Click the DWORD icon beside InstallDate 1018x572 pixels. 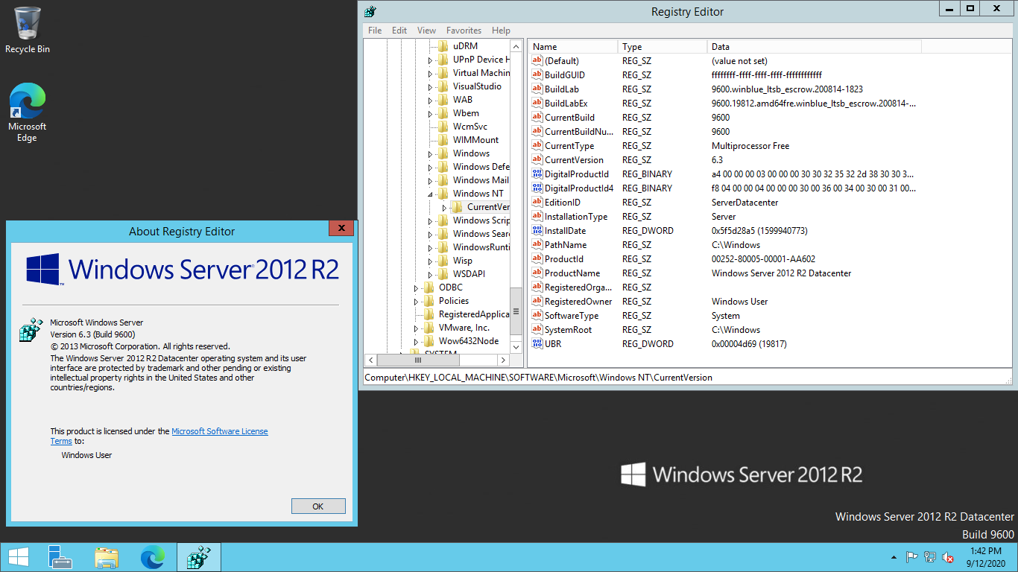click(537, 230)
